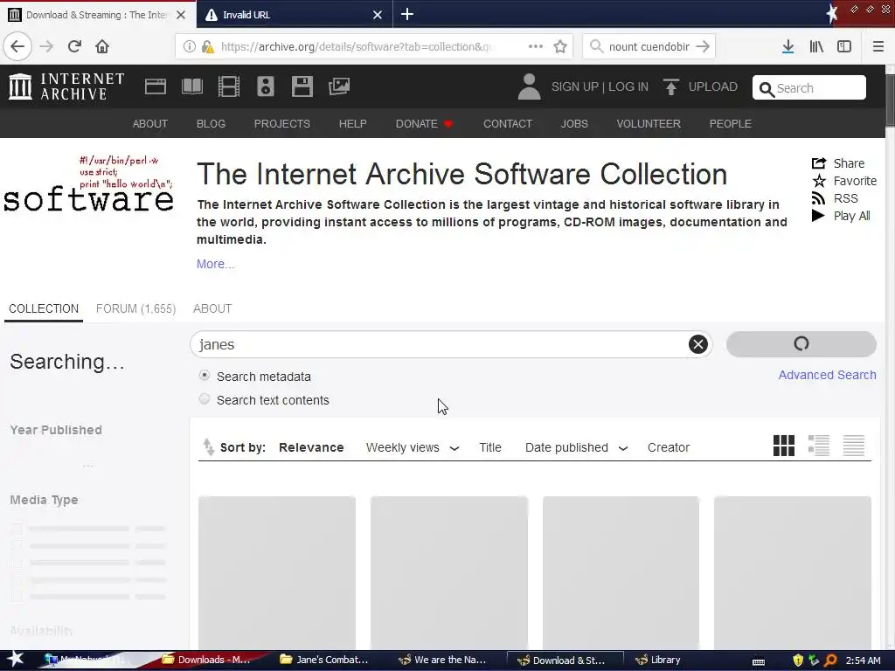Screen dimensions: 895x671
Task: Open the Audio speaker icon
Action: tap(266, 86)
